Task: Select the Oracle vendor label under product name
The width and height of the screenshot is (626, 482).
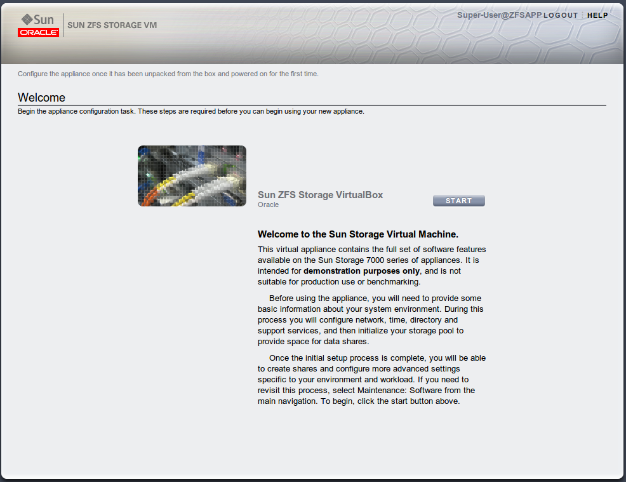Action: pos(268,204)
